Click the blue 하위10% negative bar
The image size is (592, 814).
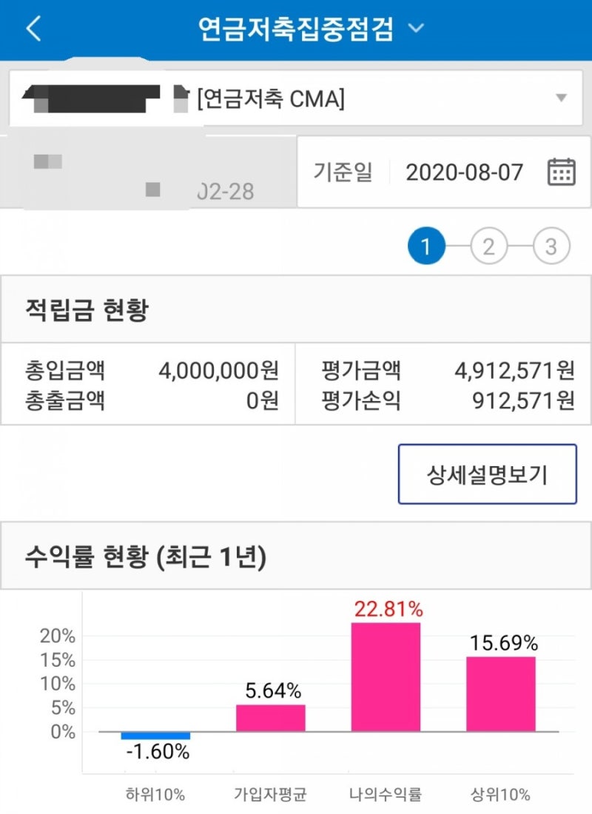155,736
